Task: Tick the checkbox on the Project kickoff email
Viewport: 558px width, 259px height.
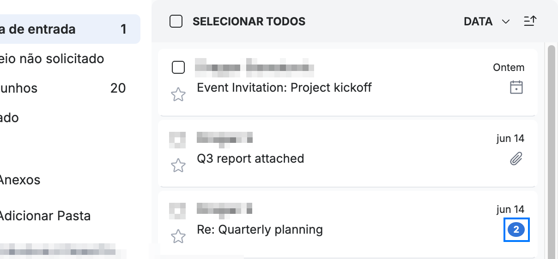Action: click(178, 67)
